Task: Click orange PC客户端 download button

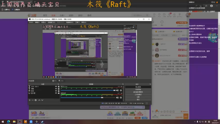Action: click(x=182, y=23)
